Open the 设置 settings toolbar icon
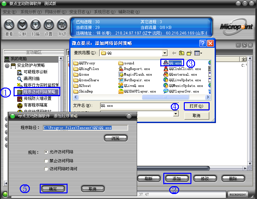 (49, 25)
